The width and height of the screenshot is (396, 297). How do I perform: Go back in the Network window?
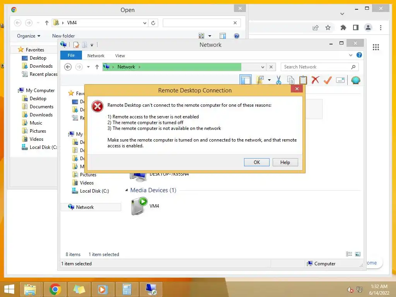point(68,67)
